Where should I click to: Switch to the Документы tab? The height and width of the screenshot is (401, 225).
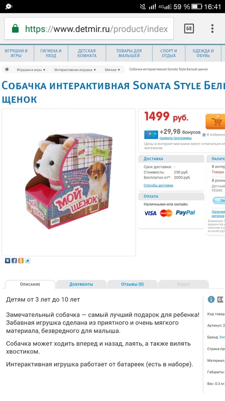coord(81,284)
